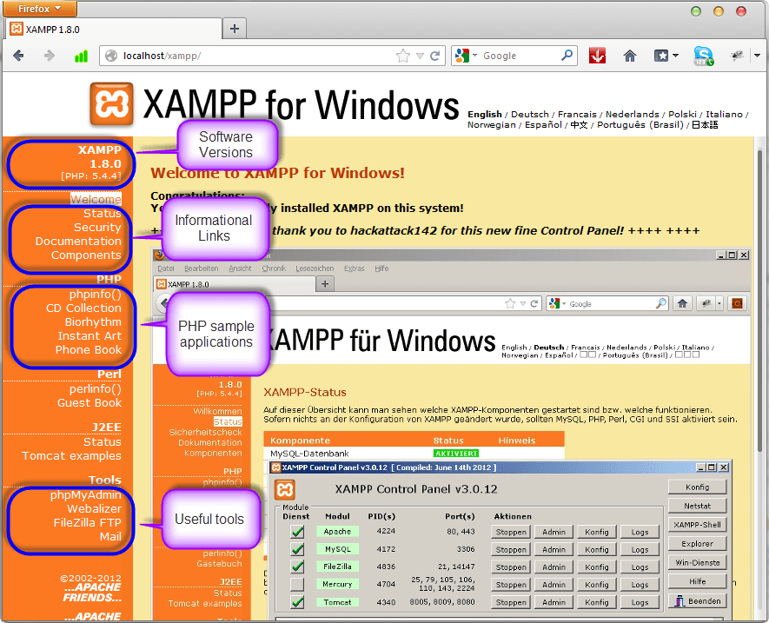Image resolution: width=769 pixels, height=623 pixels.
Task: Open phpMyAdmin from the Tools sidebar
Action: [85, 495]
